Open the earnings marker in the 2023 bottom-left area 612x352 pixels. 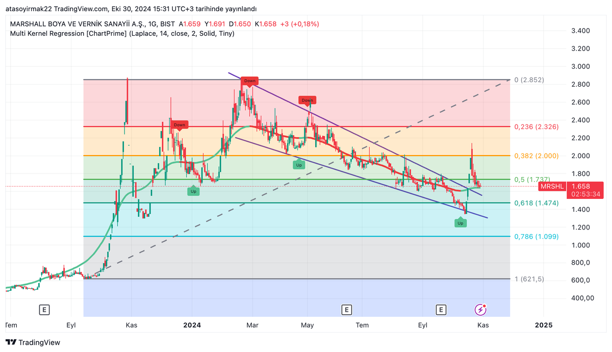pyautogui.click(x=44, y=309)
